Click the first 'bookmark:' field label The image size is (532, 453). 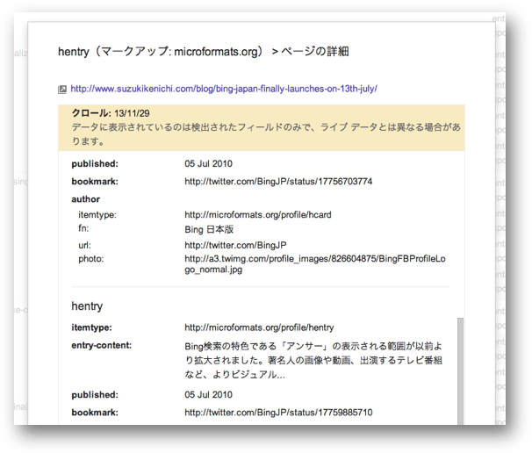point(95,182)
